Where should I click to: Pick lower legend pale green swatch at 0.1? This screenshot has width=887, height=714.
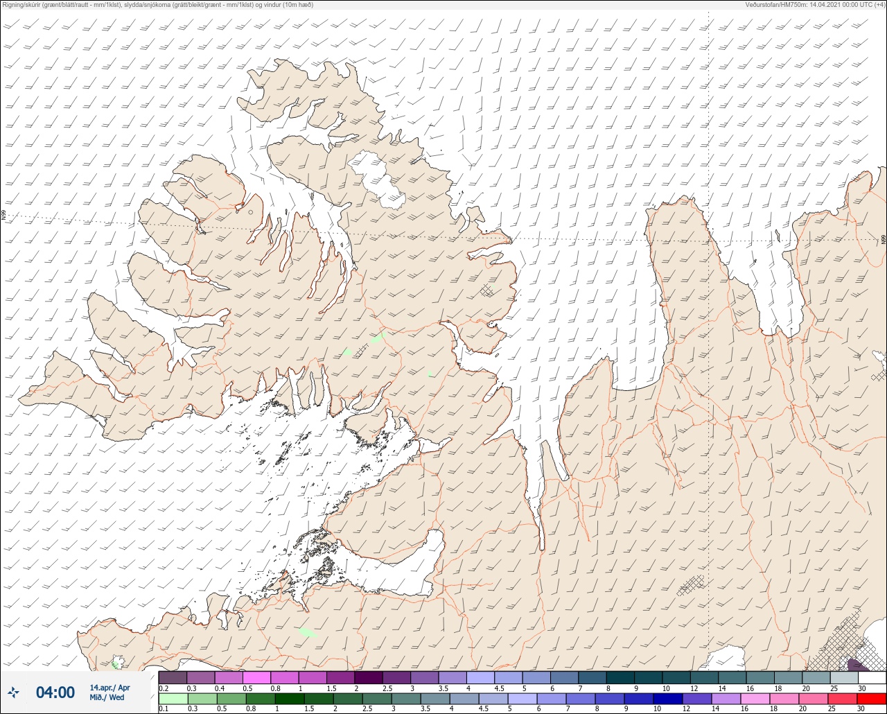click(173, 698)
